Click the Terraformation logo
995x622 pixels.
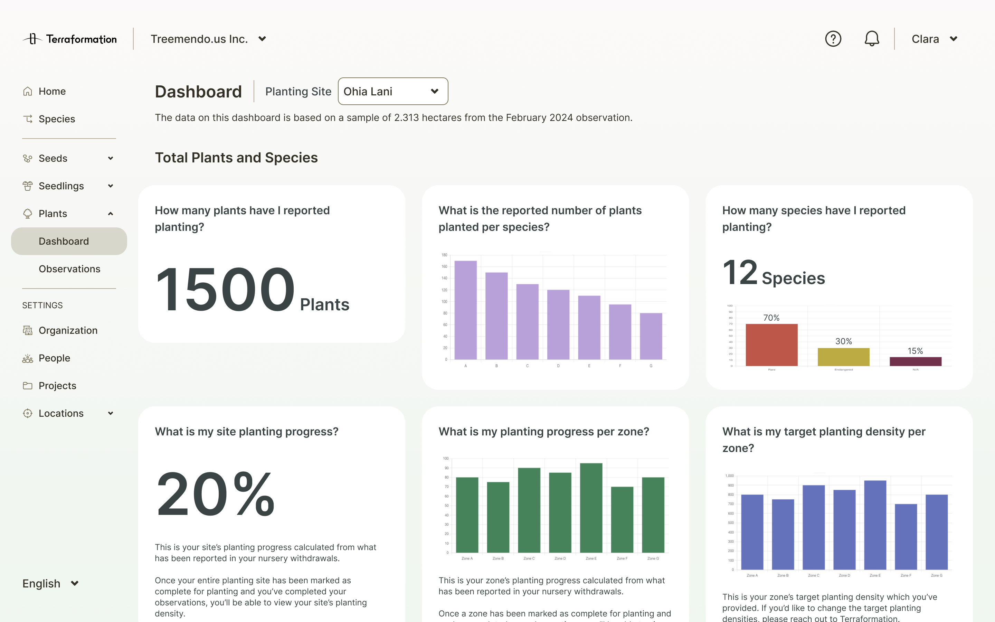pyautogui.click(x=69, y=38)
